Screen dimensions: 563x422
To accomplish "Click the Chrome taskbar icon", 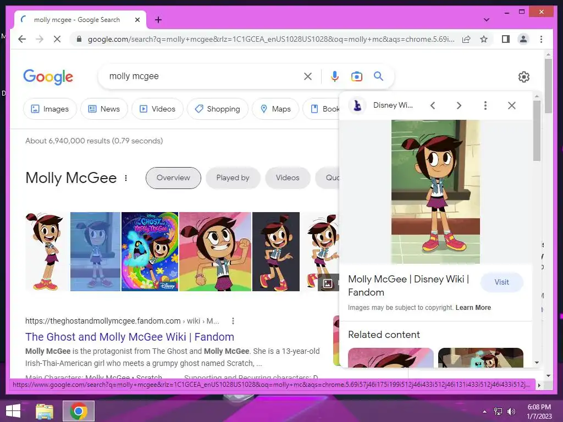I will [78, 411].
